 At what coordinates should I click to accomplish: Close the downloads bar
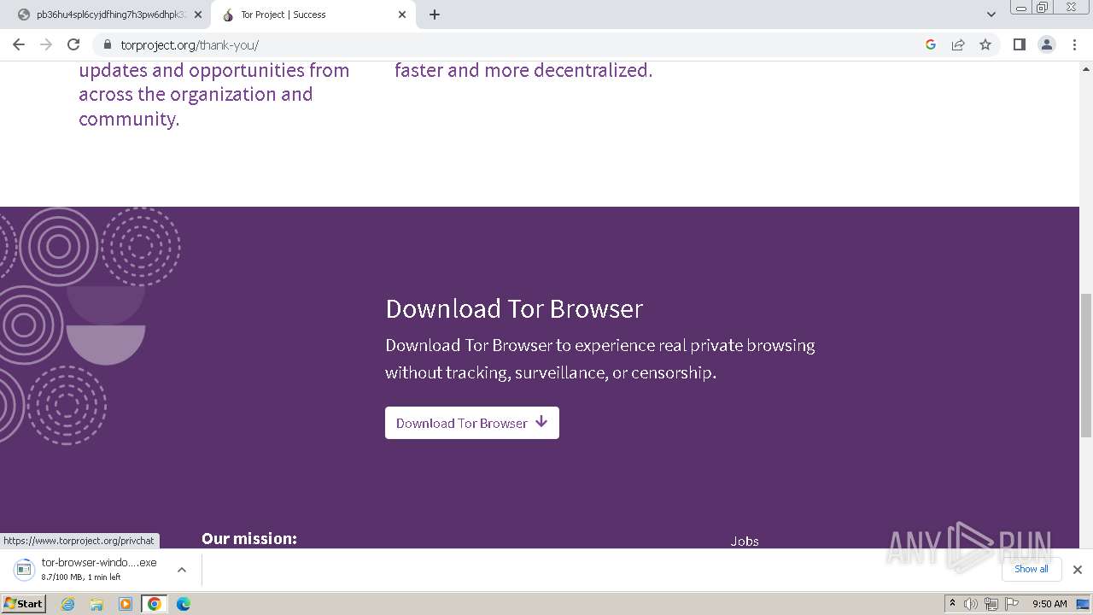1078,570
